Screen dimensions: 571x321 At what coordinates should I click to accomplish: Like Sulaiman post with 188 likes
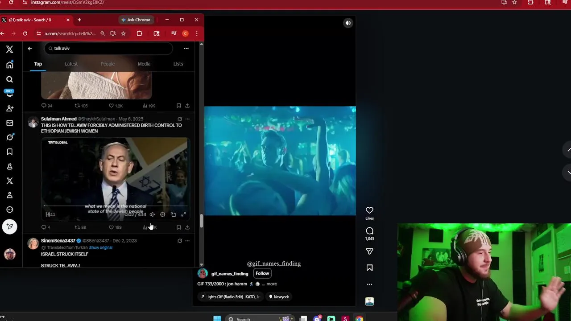click(115, 227)
